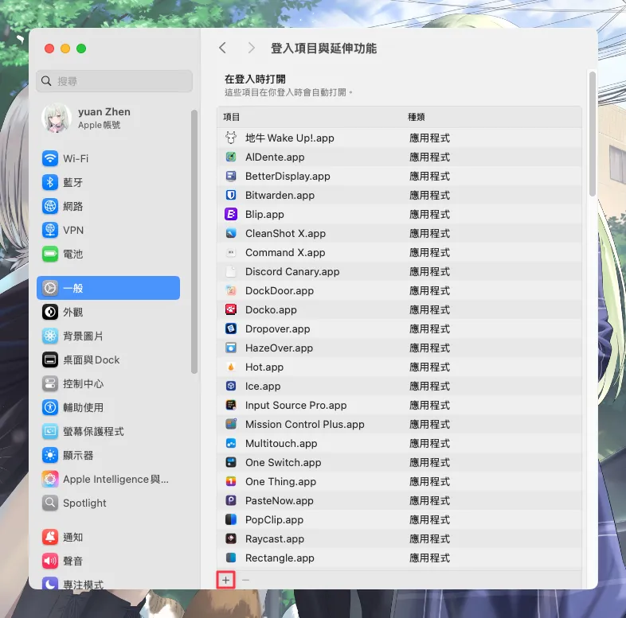The image size is (626, 618).
Task: Click the forward chevron in title bar
Action: (x=252, y=49)
